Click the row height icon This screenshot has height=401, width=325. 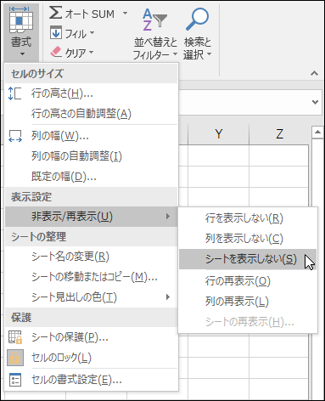tap(14, 93)
